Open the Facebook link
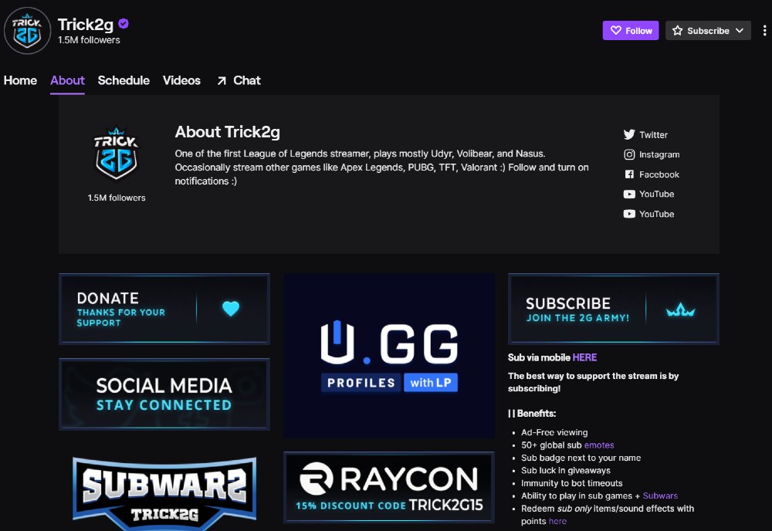Viewport: 772px width, 531px height. point(659,174)
